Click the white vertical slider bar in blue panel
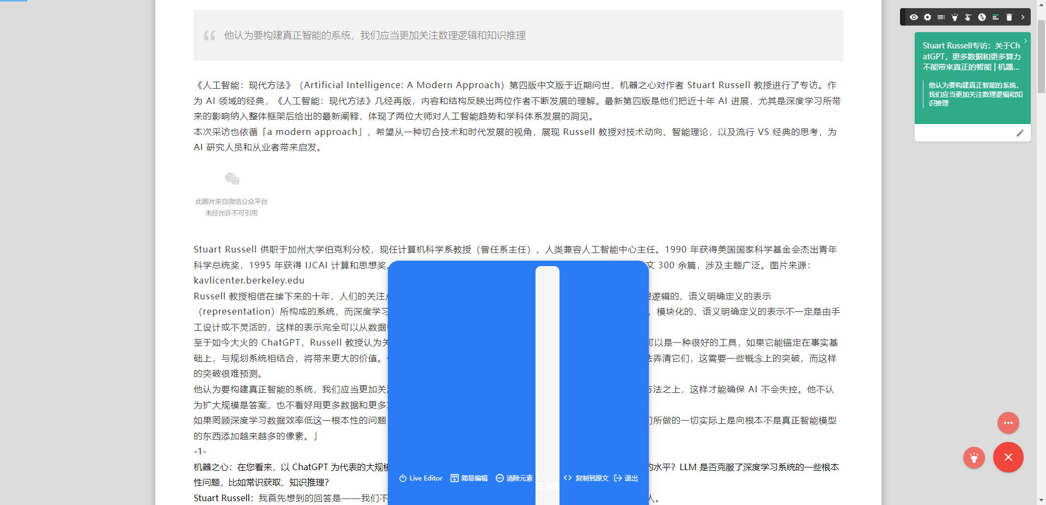This screenshot has height=505, width=1046. (x=548, y=385)
